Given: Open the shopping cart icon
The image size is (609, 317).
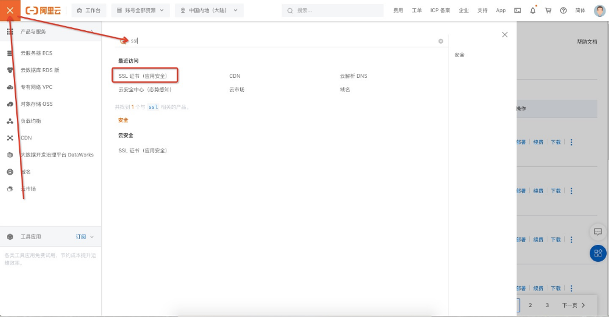Looking at the screenshot, I should click(548, 10).
